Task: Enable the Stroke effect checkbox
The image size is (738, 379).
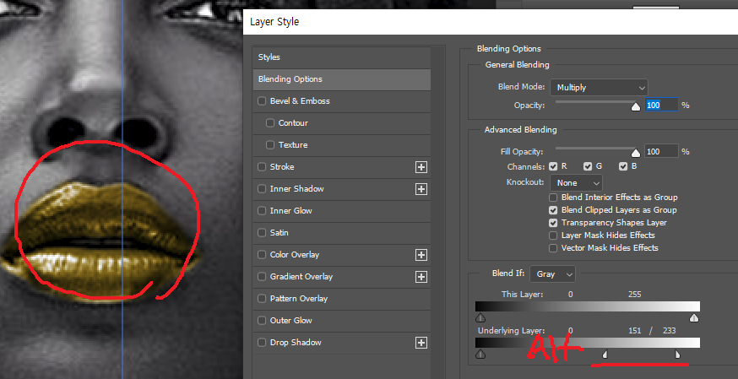Action: coord(262,167)
